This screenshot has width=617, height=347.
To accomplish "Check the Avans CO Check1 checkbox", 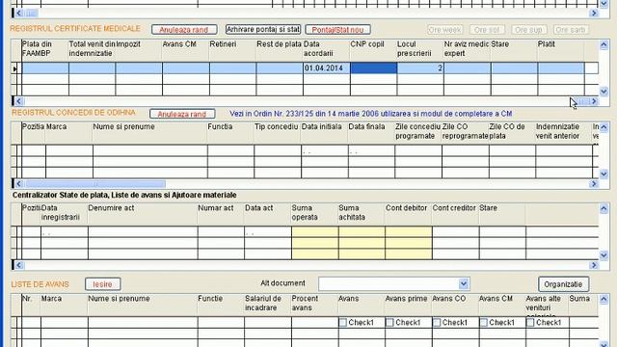I will pos(437,323).
